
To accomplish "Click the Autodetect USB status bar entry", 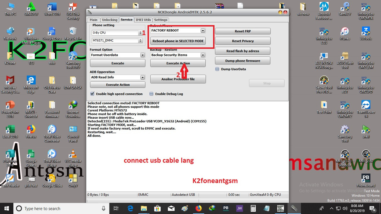I will tap(183, 195).
